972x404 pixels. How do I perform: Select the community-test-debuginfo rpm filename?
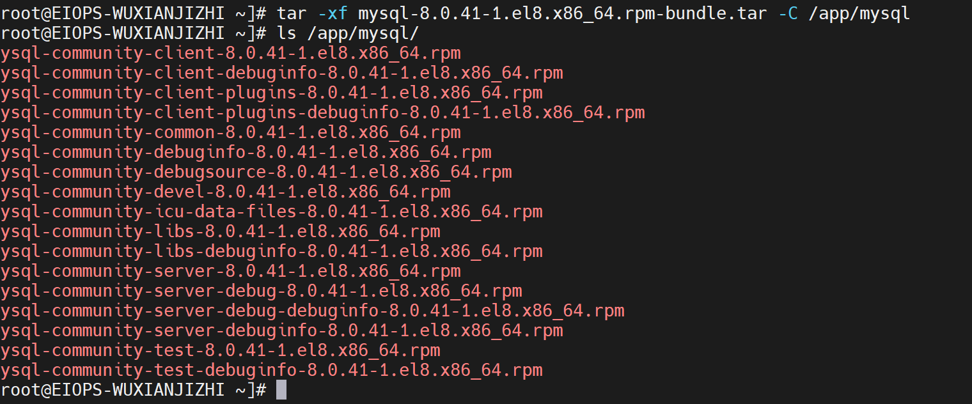(271, 370)
